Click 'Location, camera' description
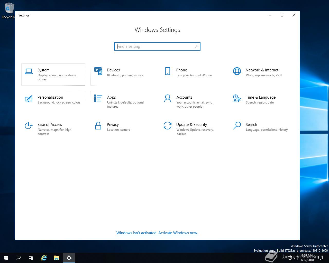The width and height of the screenshot is (329, 263). coord(119,130)
